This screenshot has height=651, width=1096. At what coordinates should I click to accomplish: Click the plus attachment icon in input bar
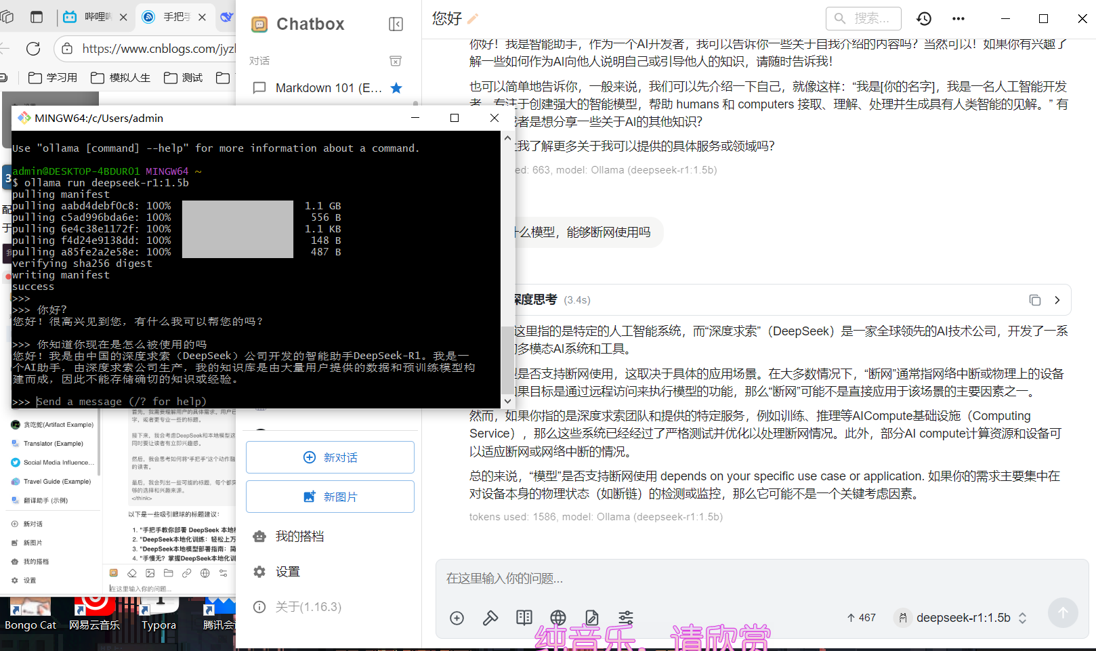457,618
